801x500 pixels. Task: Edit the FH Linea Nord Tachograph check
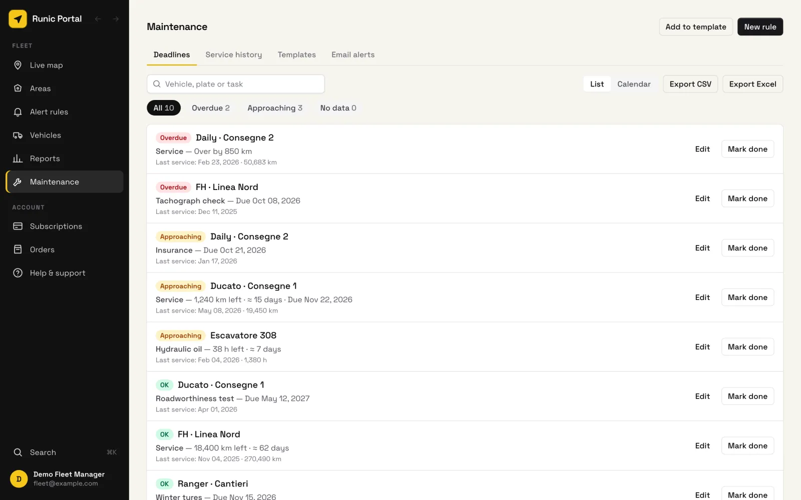tap(702, 198)
